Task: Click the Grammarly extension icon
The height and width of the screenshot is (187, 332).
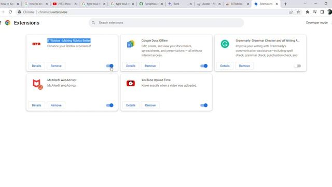Action: pos(225,44)
